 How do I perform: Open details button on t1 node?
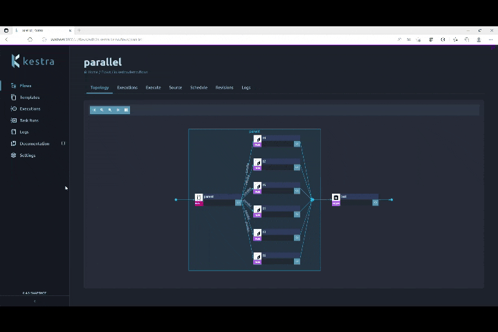(x=297, y=214)
